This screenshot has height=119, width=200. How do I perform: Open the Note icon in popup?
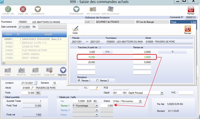[75, 28]
